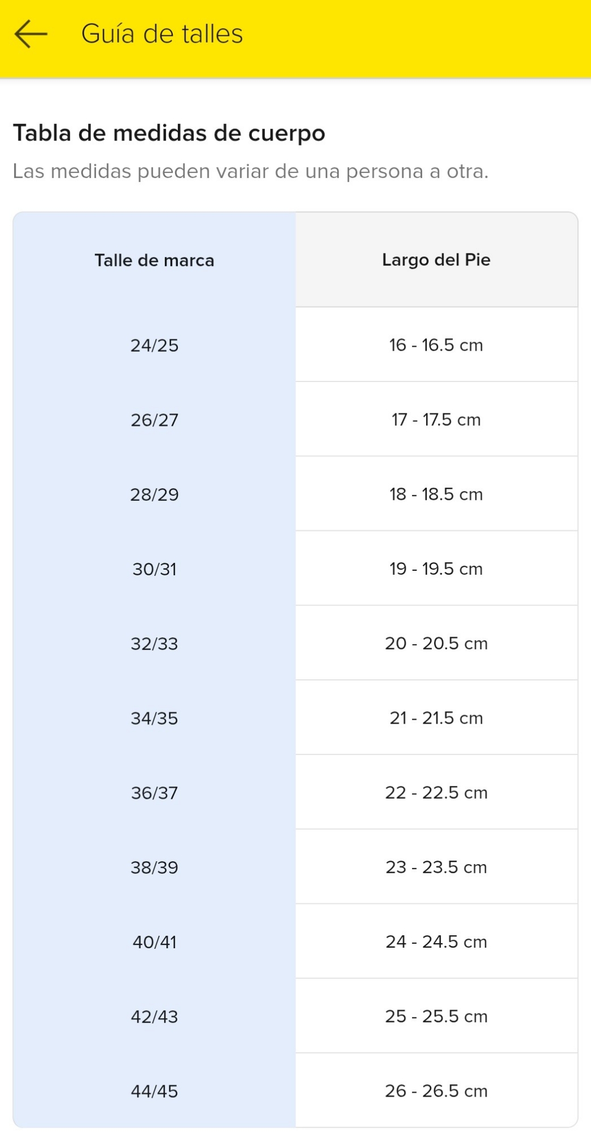591x1137 pixels.
Task: Select the 34/35 size entry
Action: [154, 718]
